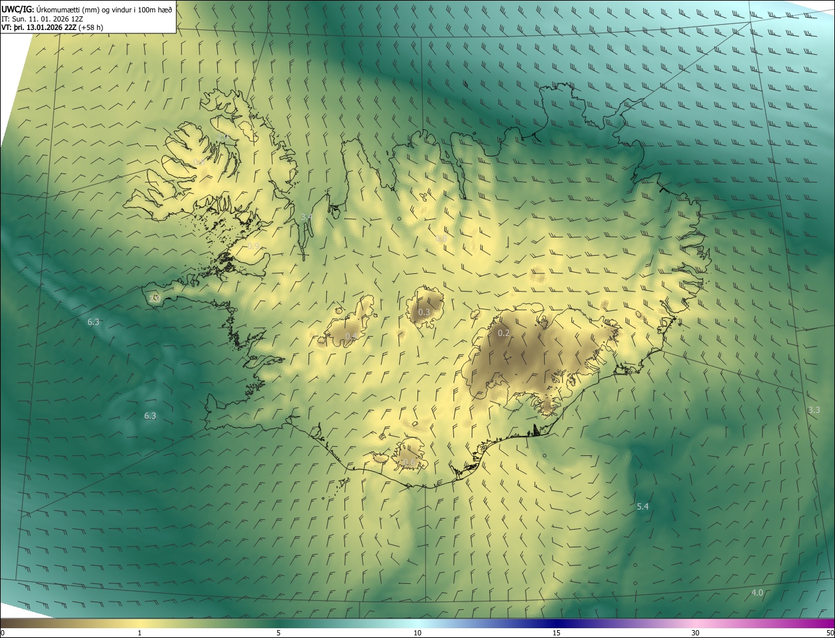Viewport: 835px width, 638px height.
Task: Click tick label 50 on the color scale
Action: (830, 633)
